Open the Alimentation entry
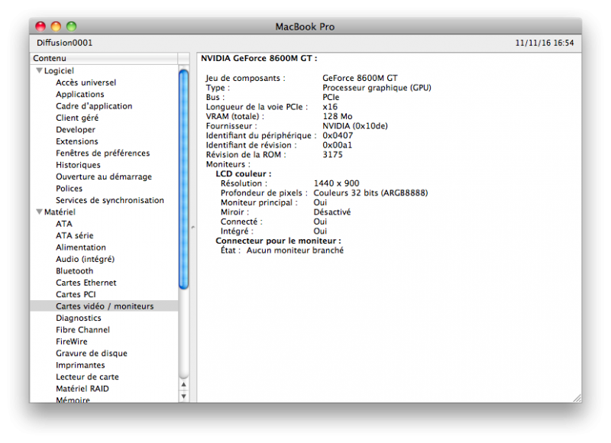This screenshot has height=443, width=611. pyautogui.click(x=81, y=247)
